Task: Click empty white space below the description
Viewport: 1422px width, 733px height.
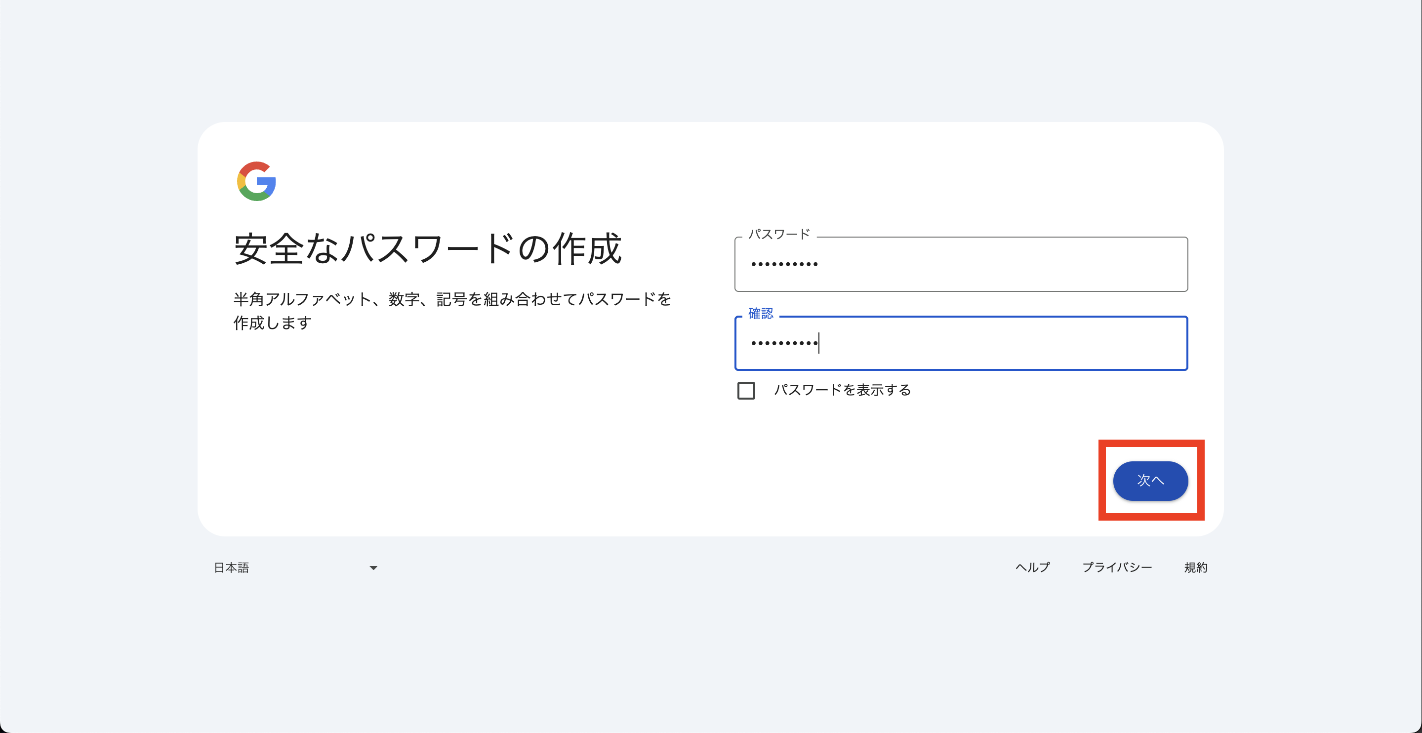Action: point(442,431)
